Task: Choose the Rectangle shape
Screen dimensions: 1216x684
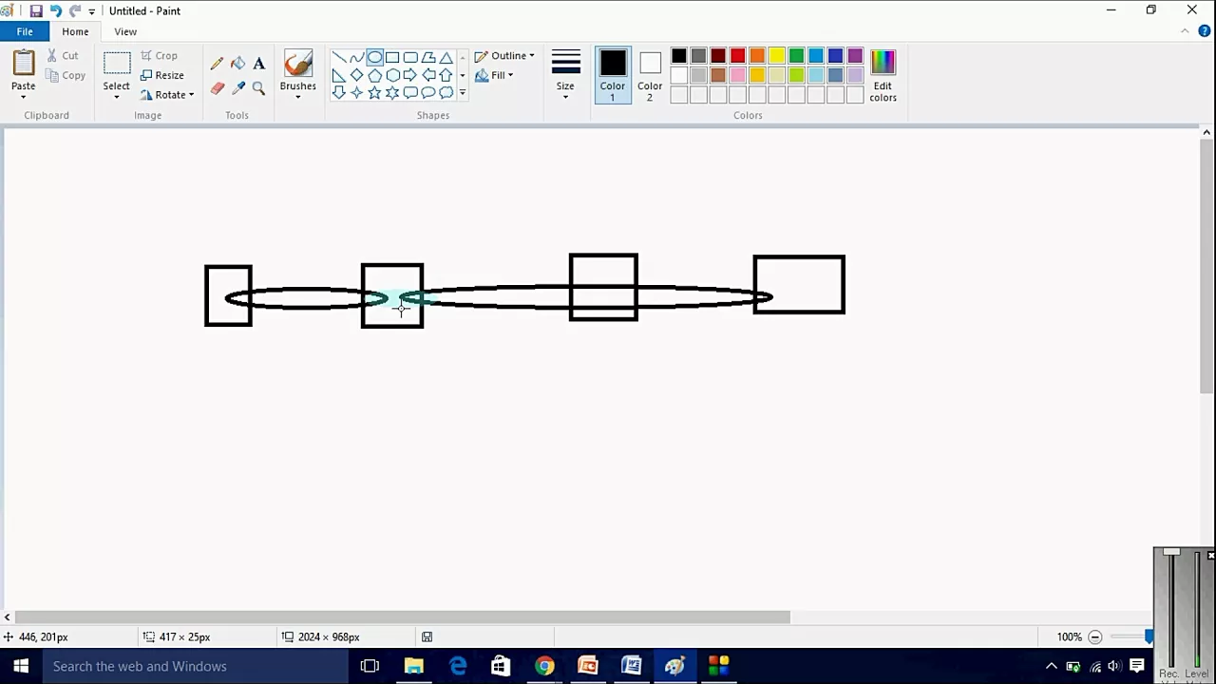Action: click(x=392, y=57)
